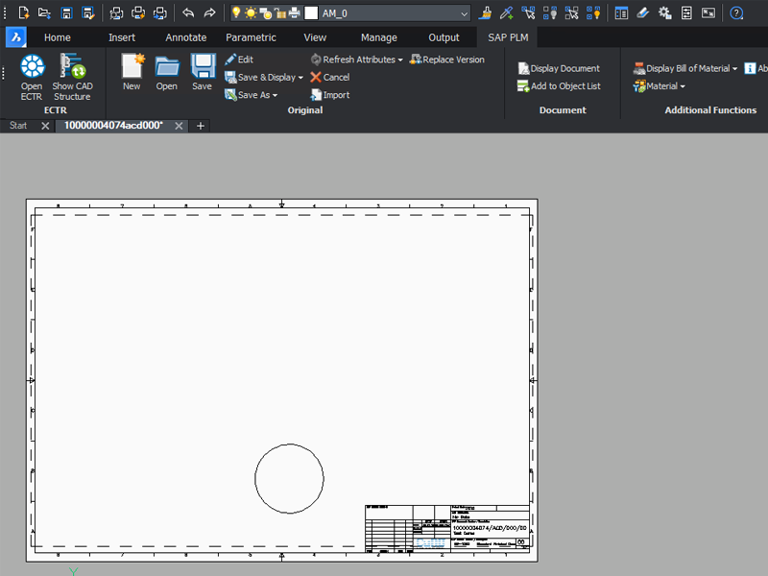Open the Parametric ribbon tab
768x576 pixels.
coord(251,37)
